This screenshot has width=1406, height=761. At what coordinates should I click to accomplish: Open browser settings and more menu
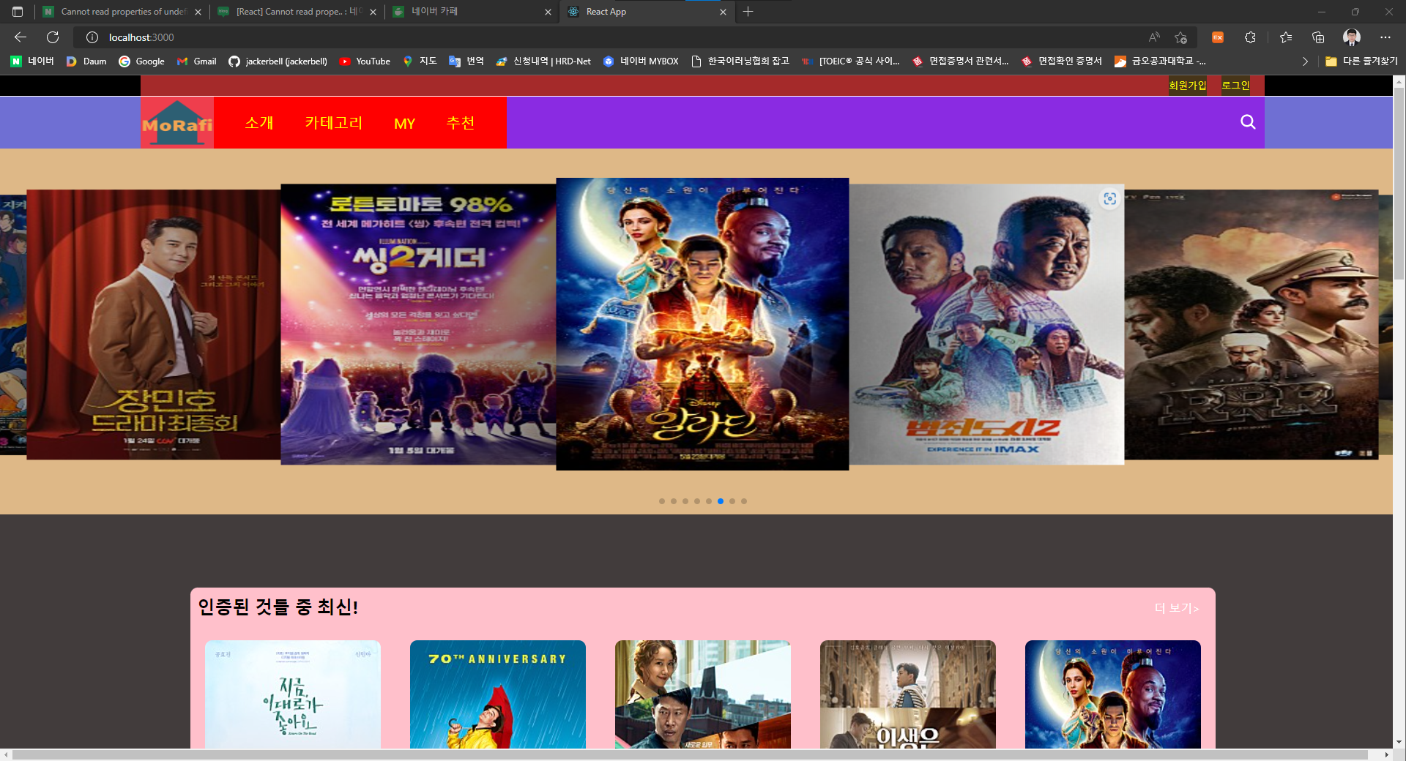click(1385, 37)
